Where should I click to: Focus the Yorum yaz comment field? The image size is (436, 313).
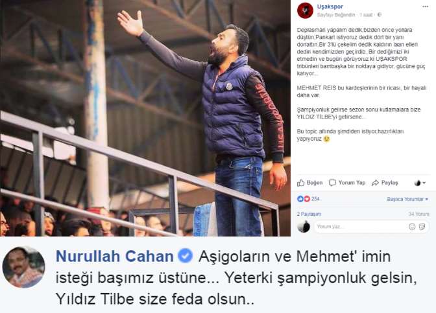[x=372, y=227]
